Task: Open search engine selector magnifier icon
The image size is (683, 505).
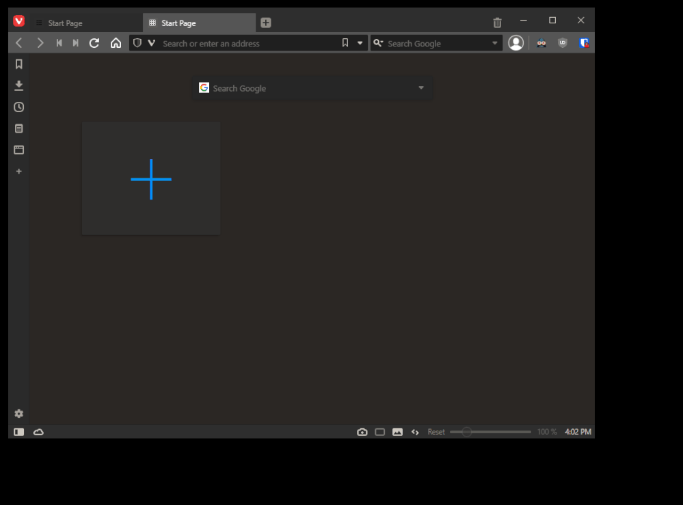Action: click(x=378, y=43)
